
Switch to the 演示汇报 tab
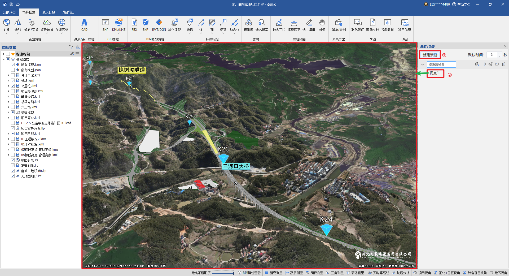[49, 12]
